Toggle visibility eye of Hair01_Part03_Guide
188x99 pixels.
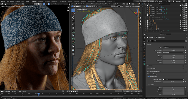tap(182, 13)
